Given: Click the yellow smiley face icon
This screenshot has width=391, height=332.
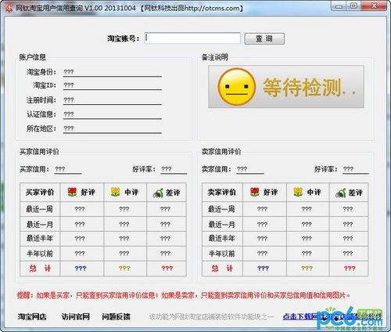Looking at the screenshot, I should point(236,87).
